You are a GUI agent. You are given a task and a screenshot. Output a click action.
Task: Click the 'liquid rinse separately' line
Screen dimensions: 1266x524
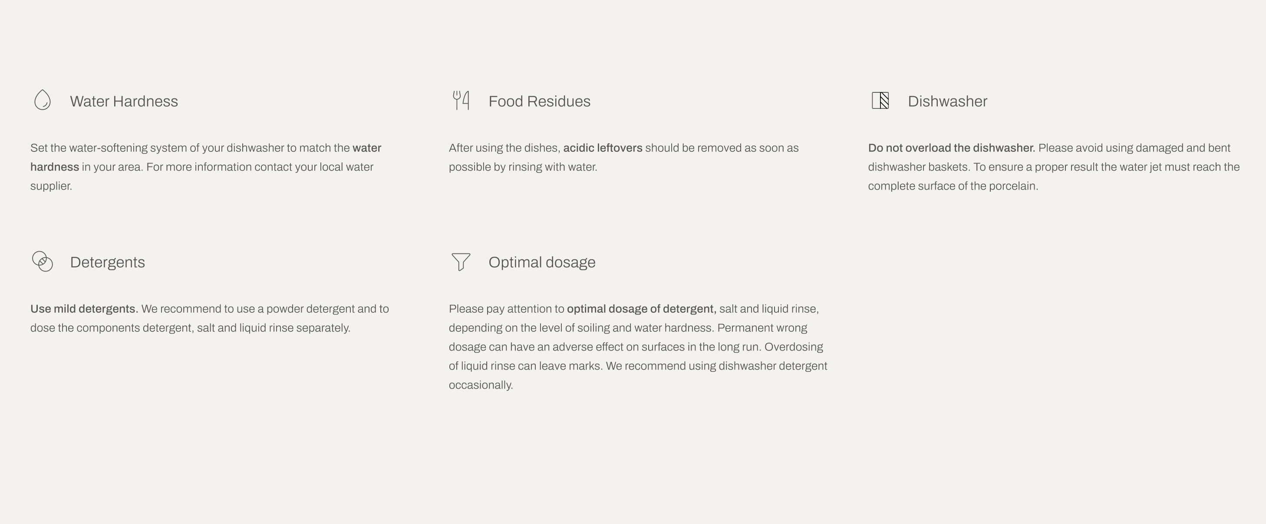pyautogui.click(x=190, y=328)
